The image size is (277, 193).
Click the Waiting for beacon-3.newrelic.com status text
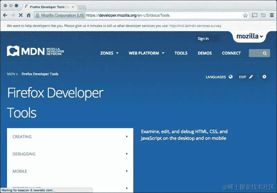click(x=28, y=190)
